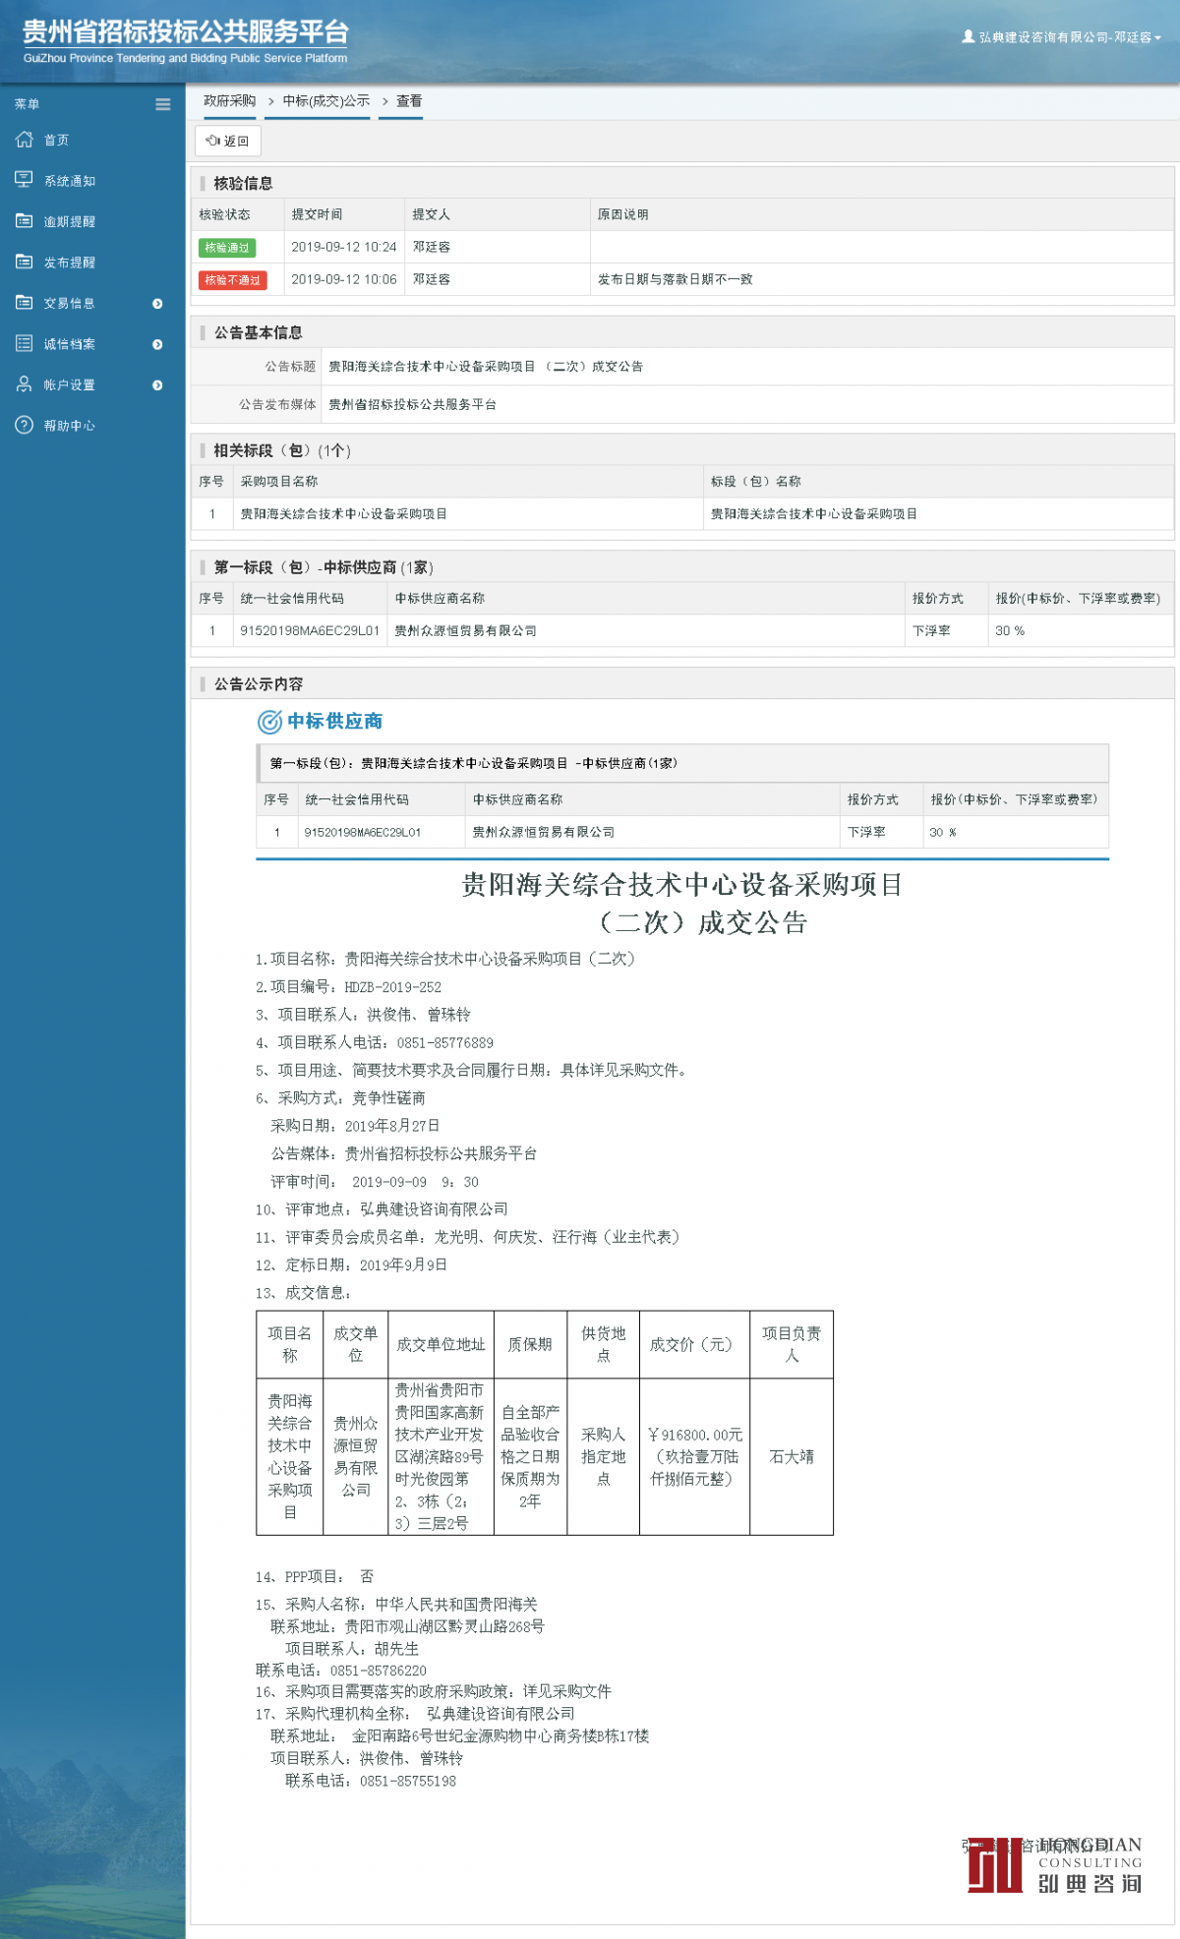Click the 采购方式：竞争性磋商 line

pos(340,1098)
